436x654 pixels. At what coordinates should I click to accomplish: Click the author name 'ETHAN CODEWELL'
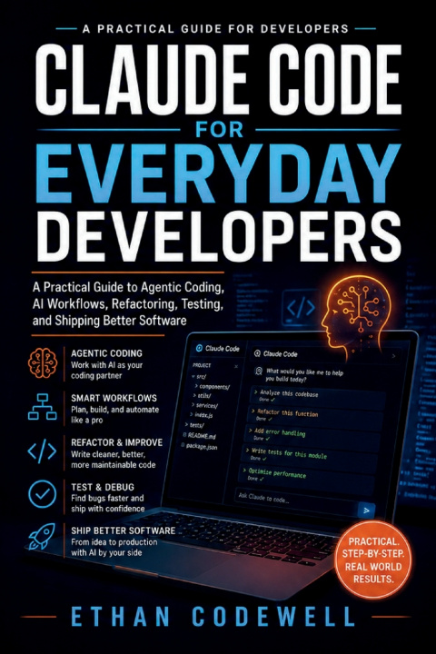pos(213,617)
